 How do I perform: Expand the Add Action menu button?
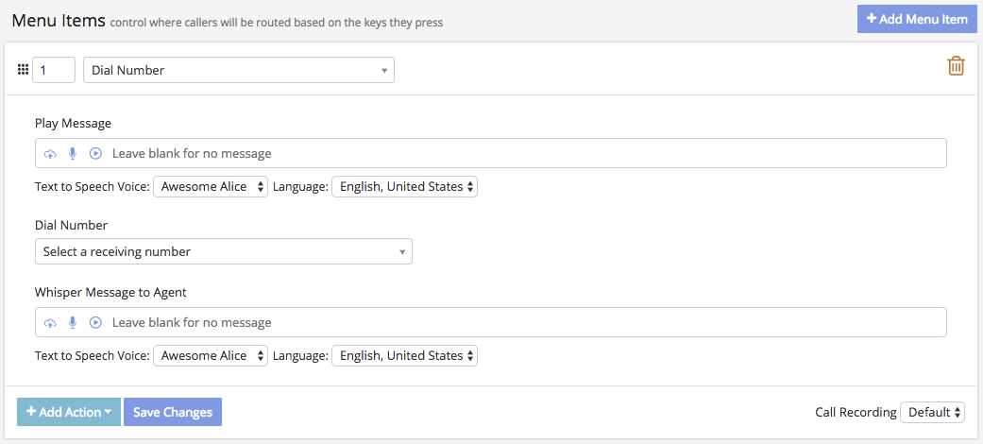click(69, 412)
